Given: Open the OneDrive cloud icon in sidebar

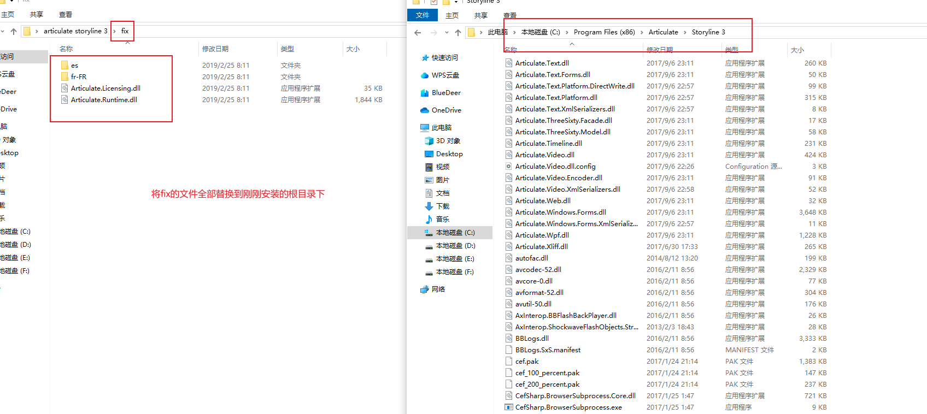Looking at the screenshot, I should [x=425, y=110].
